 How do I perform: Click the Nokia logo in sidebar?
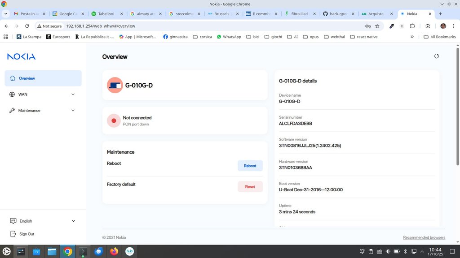pyautogui.click(x=22, y=56)
